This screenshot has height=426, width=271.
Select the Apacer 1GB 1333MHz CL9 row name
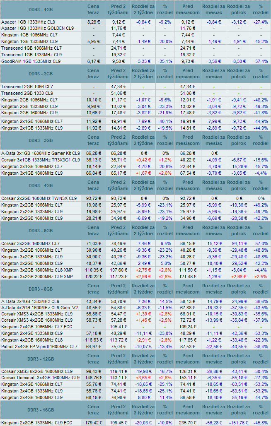(28, 22)
